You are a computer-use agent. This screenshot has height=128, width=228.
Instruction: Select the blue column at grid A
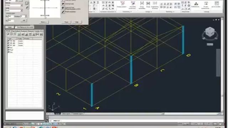[92, 95]
